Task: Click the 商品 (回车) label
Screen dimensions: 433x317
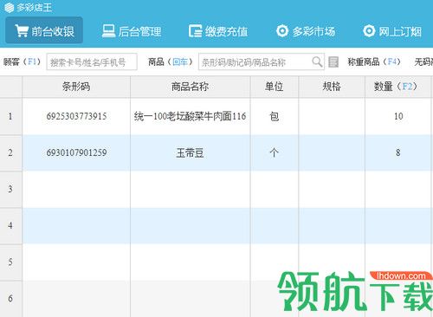Action: [x=171, y=61]
